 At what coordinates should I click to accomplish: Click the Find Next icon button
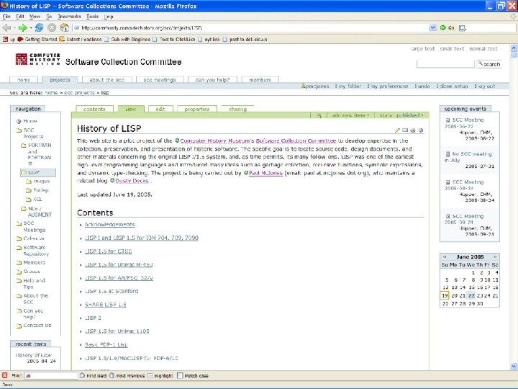coord(82,375)
